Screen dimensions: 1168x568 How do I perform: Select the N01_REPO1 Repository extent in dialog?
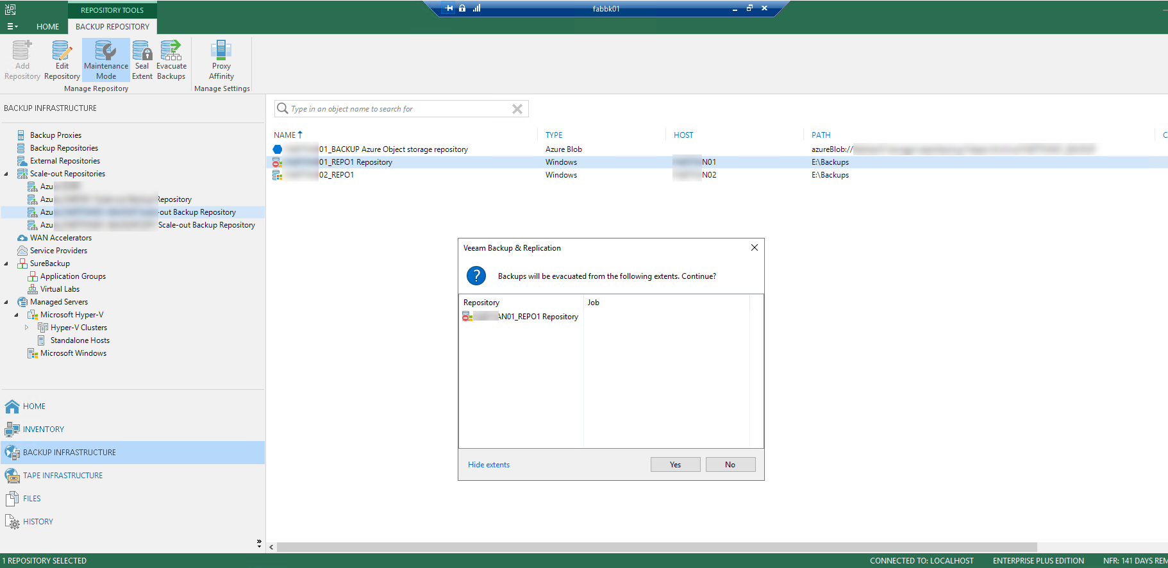click(521, 317)
